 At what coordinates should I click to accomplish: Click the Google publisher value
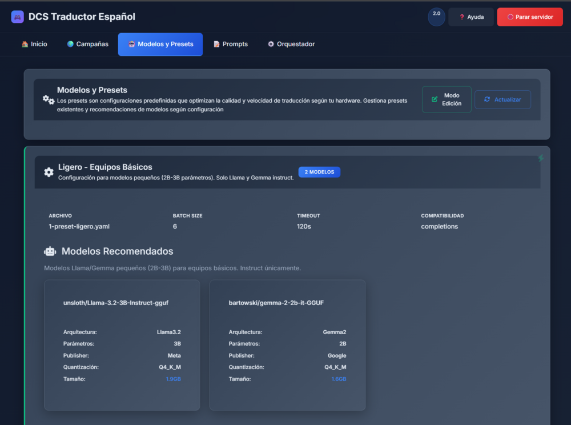point(337,355)
